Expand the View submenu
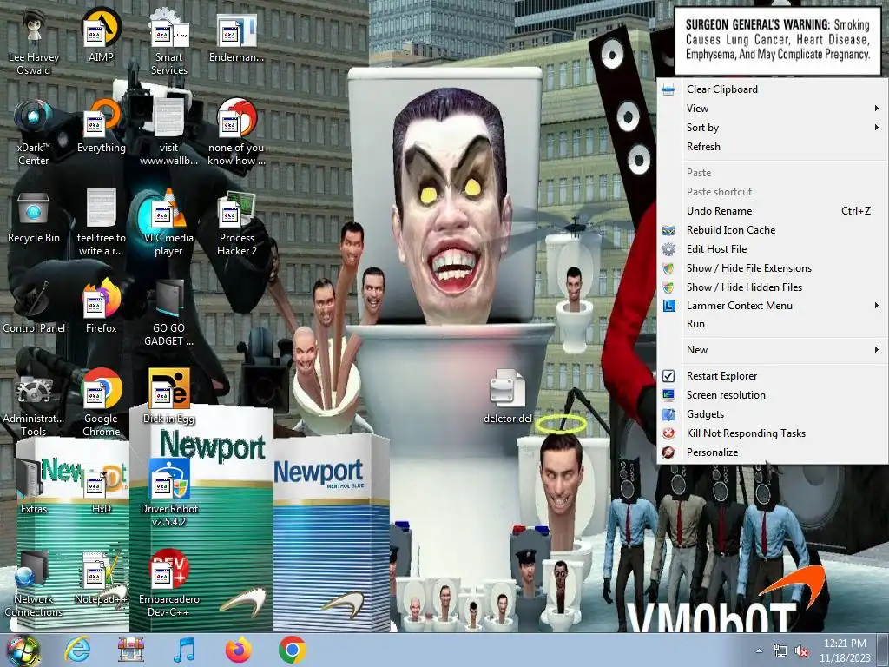This screenshot has width=889, height=667. (772, 109)
